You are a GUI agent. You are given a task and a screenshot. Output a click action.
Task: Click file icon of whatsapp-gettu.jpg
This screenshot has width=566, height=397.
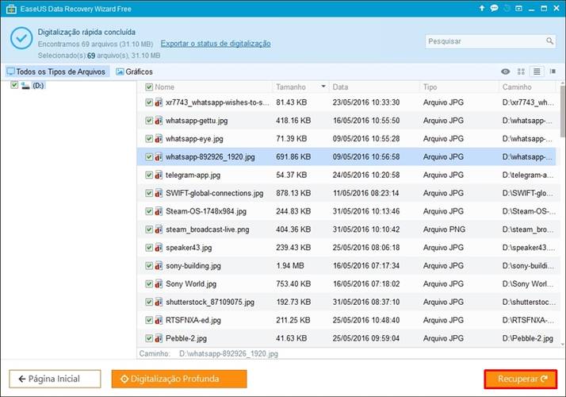click(x=159, y=121)
